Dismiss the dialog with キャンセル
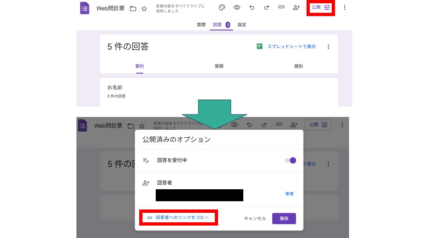 click(x=254, y=219)
